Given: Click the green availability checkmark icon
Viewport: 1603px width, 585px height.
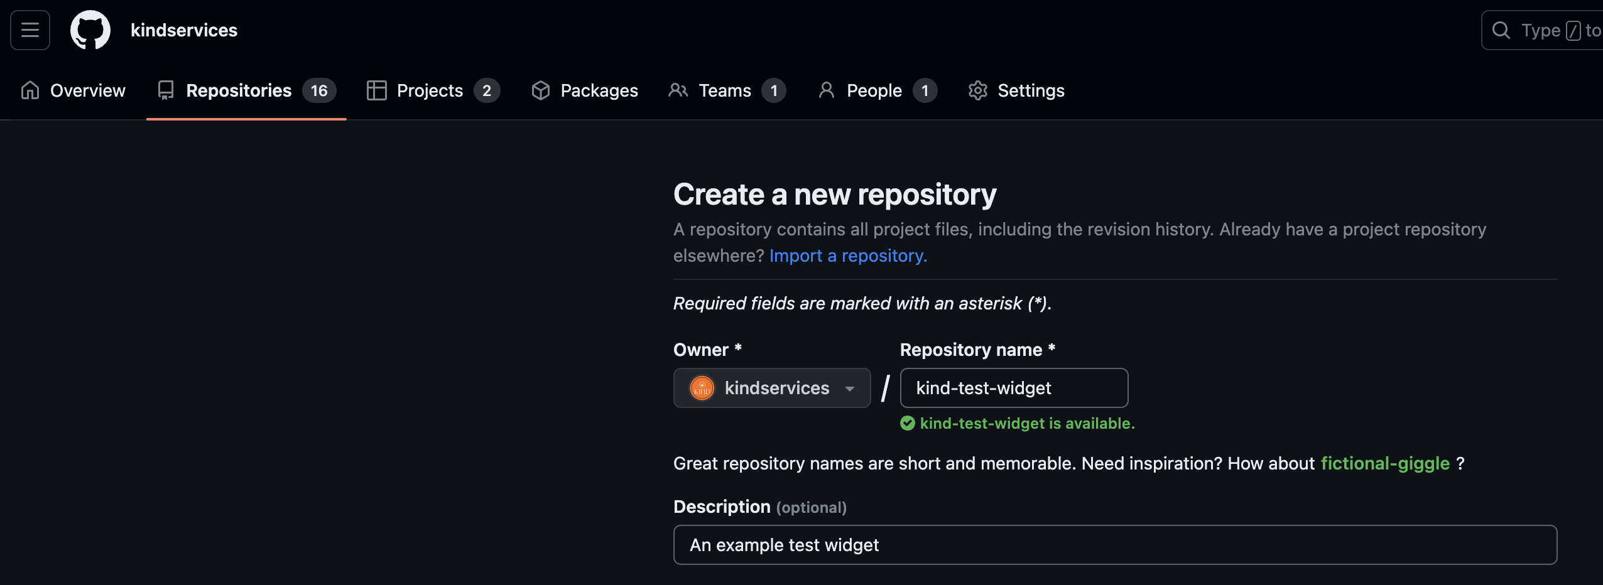Looking at the screenshot, I should (x=908, y=423).
